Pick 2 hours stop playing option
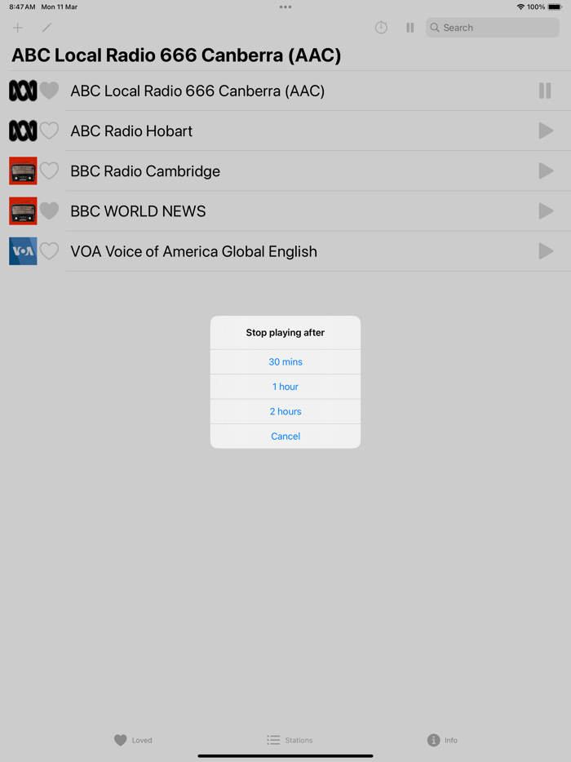 [285, 411]
